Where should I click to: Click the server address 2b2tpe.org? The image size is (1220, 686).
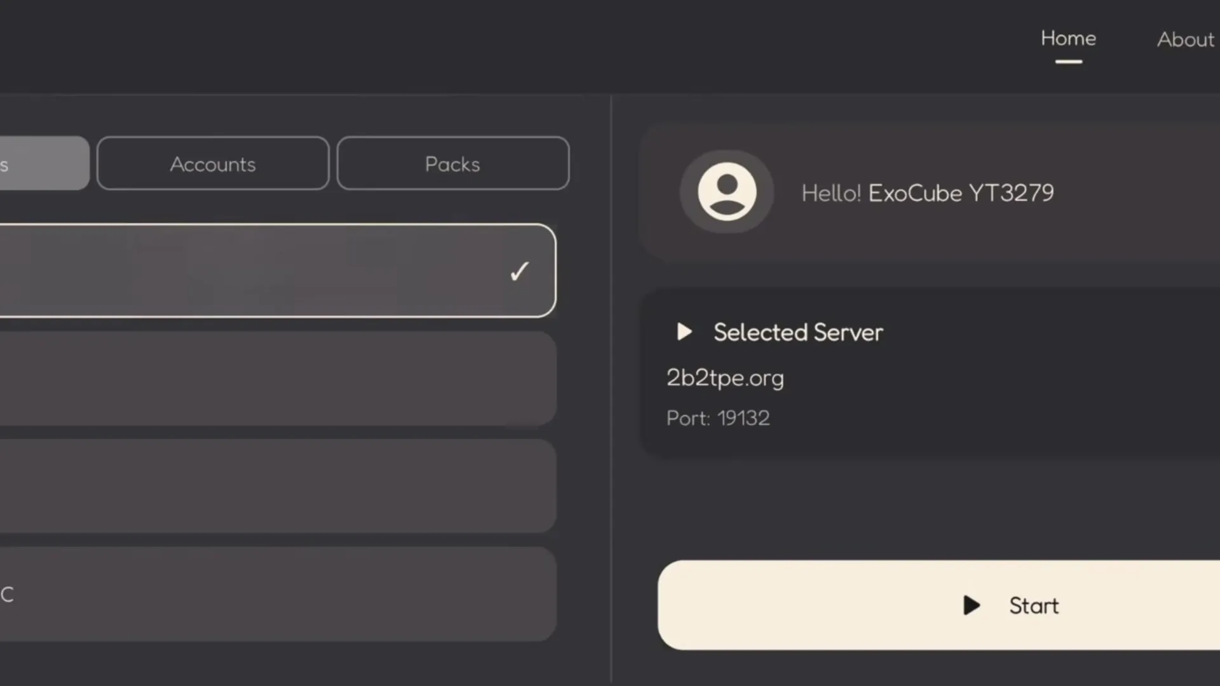725,378
